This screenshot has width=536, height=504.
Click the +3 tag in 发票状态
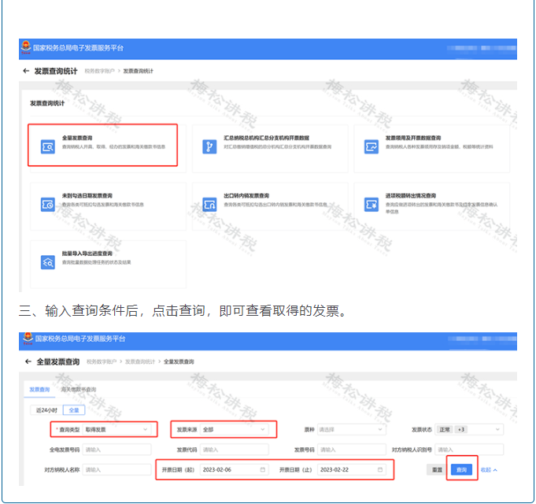pos(461,429)
